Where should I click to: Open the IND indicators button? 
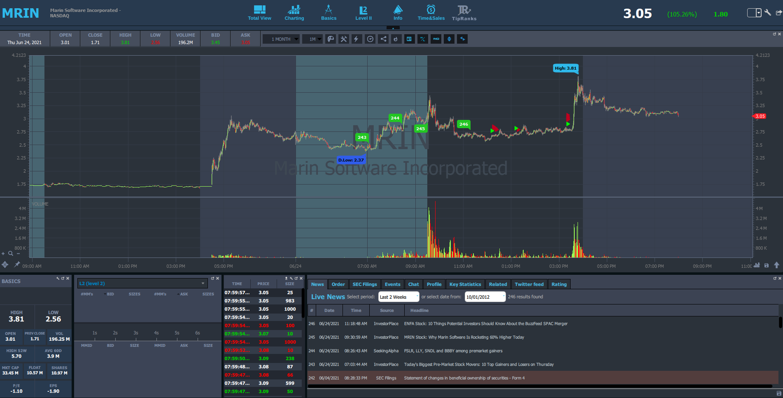click(x=436, y=39)
